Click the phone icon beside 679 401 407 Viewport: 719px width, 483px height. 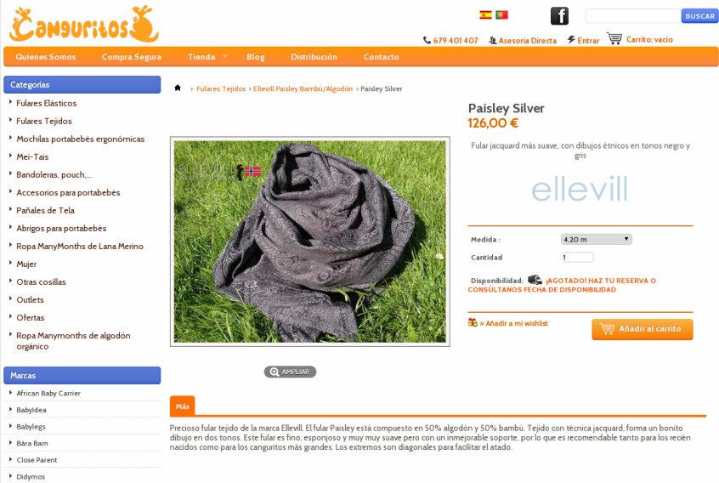point(427,40)
